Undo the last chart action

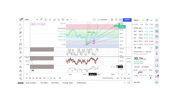click(71, 20)
